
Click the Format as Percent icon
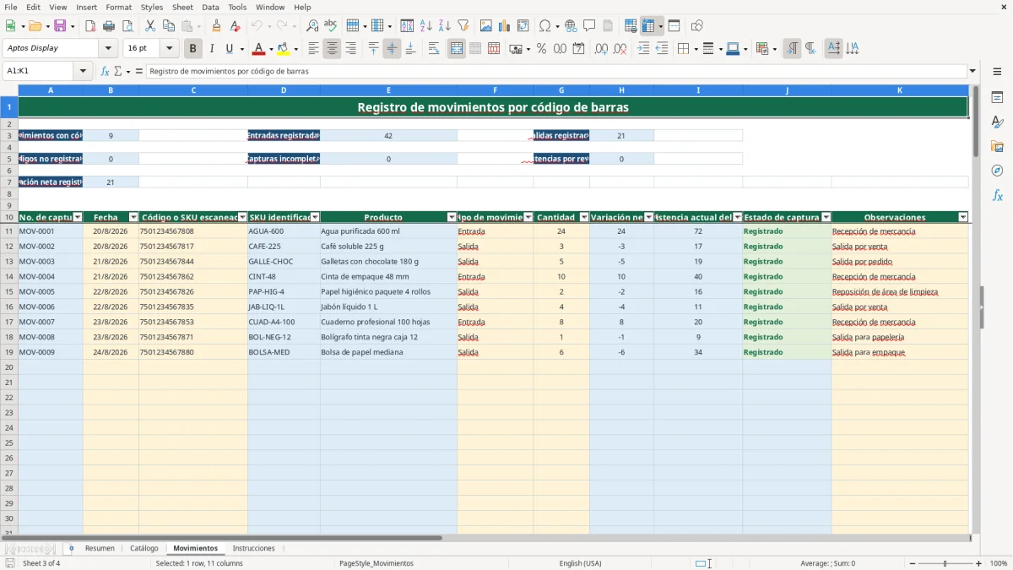click(x=541, y=49)
